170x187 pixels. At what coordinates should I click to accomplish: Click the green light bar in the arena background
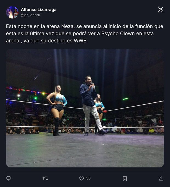tap(126, 99)
